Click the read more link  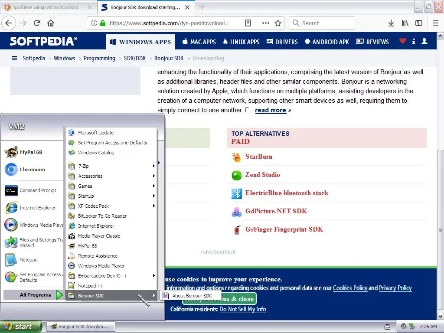[x=271, y=110]
